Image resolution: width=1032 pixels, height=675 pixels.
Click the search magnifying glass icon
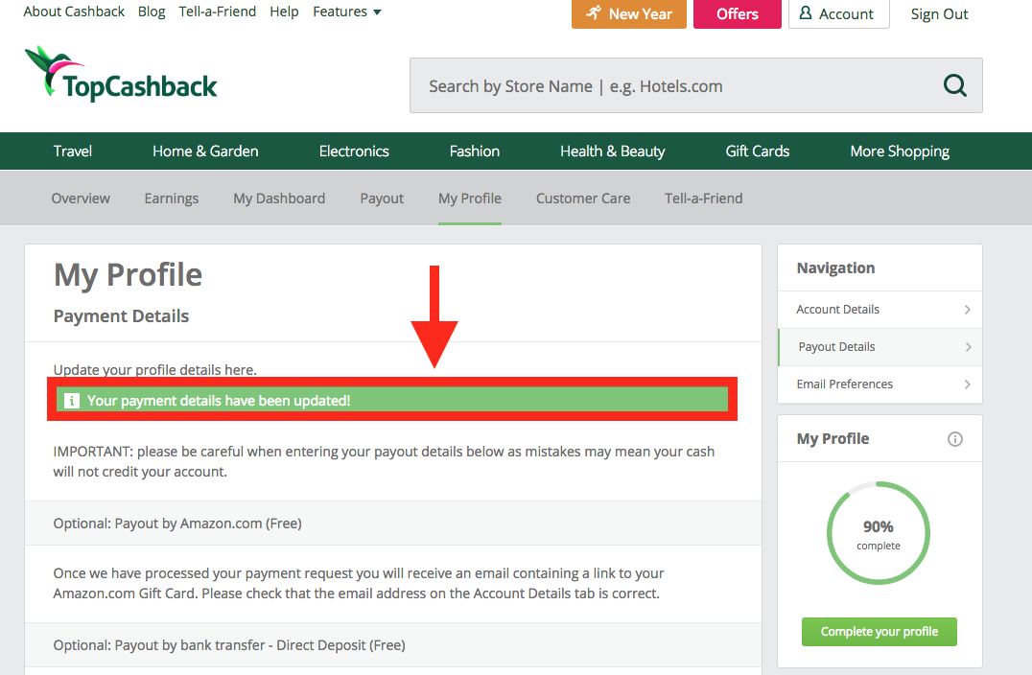[954, 85]
